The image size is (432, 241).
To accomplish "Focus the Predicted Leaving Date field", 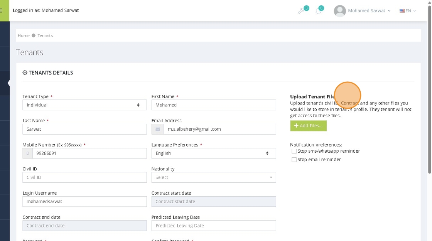I will pos(214,226).
